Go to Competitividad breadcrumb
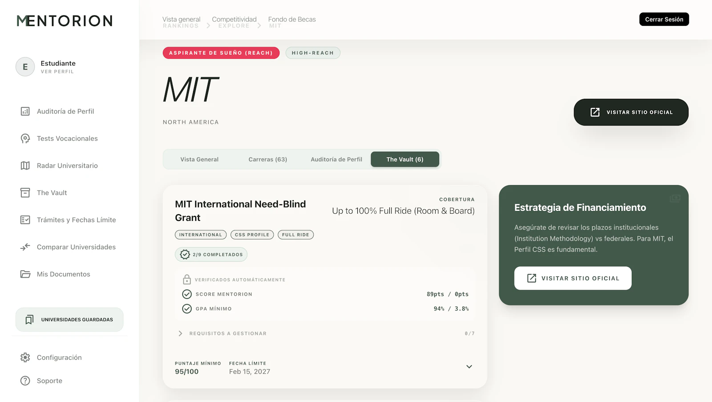Viewport: 712px width, 402px height. coord(234,19)
